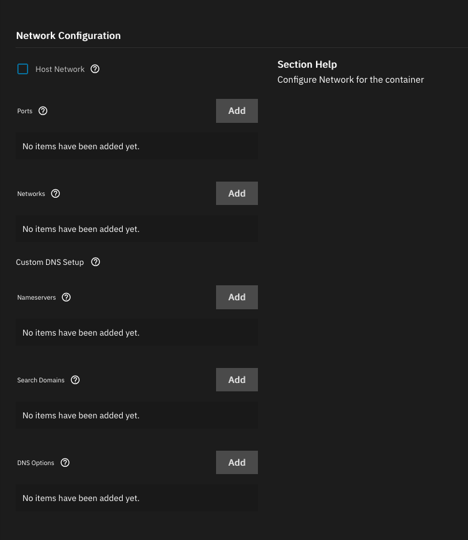Click the empty Search Domains list
468x540 pixels.
click(136, 415)
